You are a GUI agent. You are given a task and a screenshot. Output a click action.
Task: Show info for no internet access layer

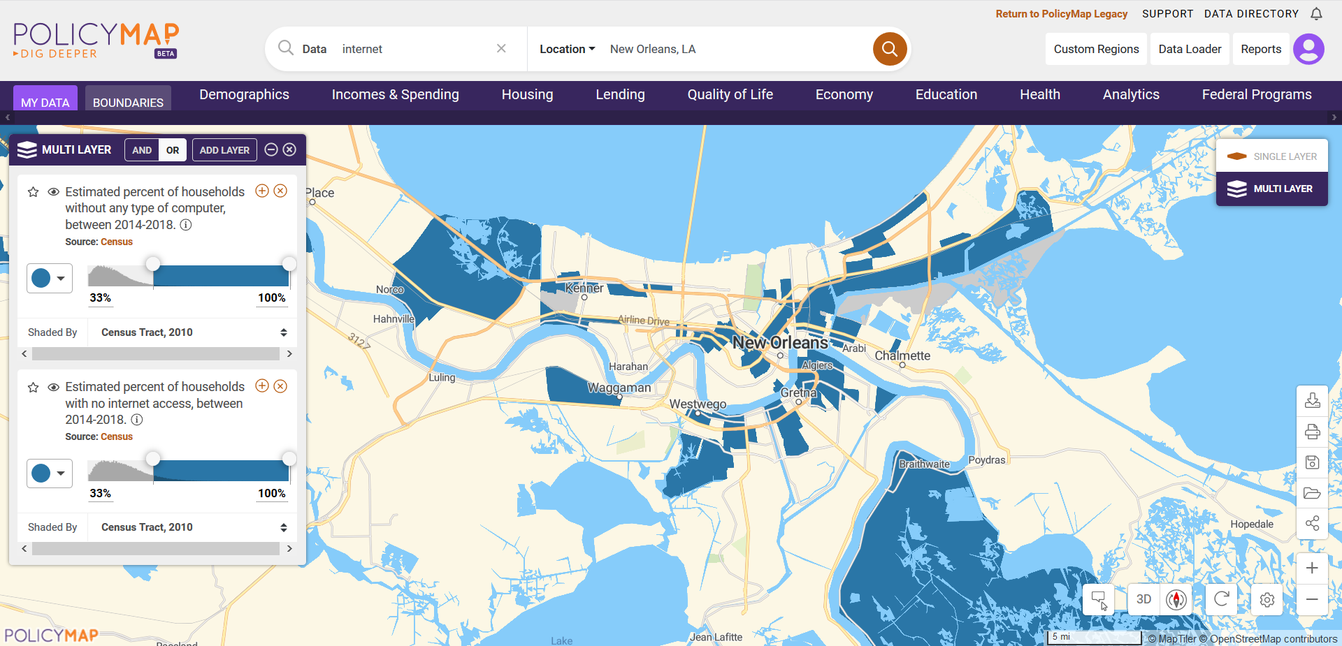(137, 420)
